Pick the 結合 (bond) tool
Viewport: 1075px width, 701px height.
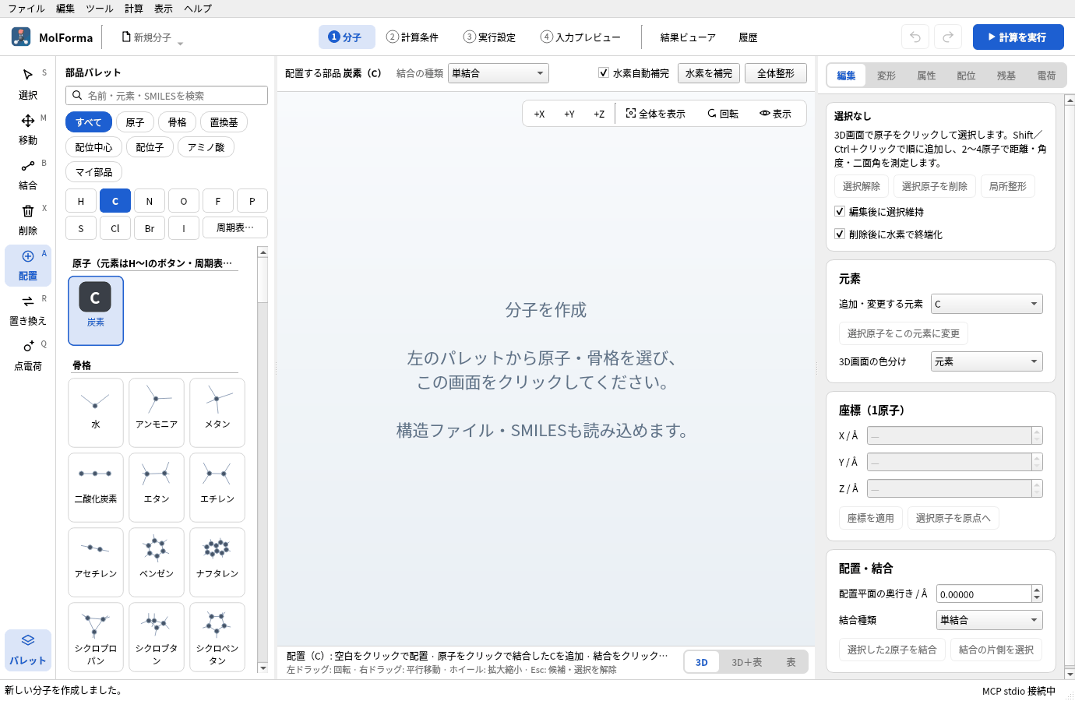(28, 174)
